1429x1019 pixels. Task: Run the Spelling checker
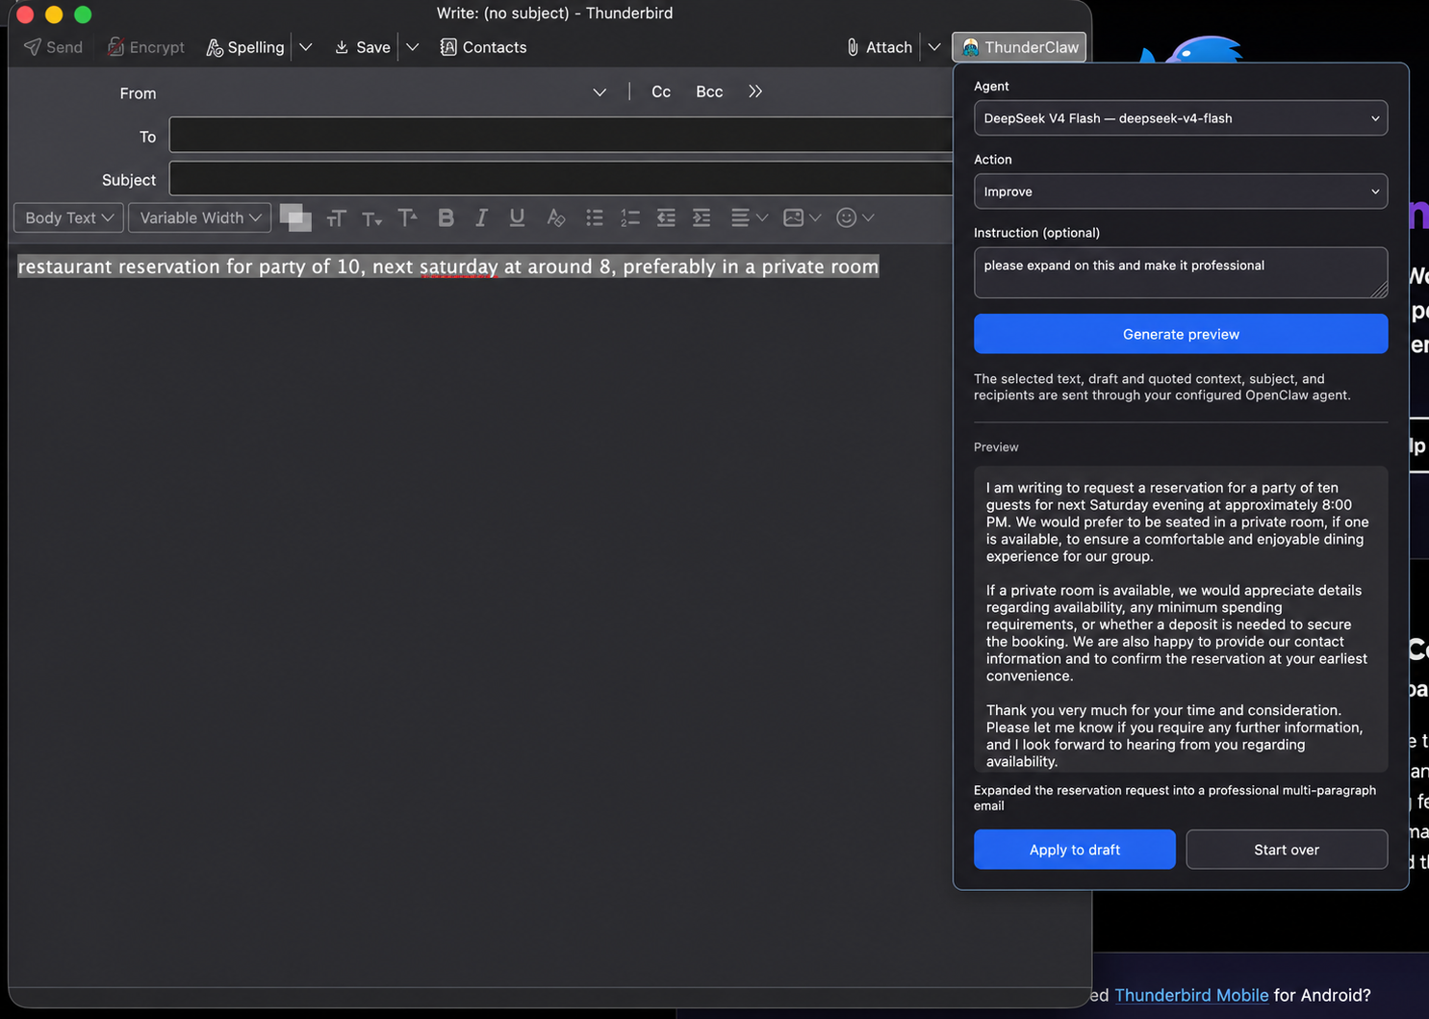[245, 47]
